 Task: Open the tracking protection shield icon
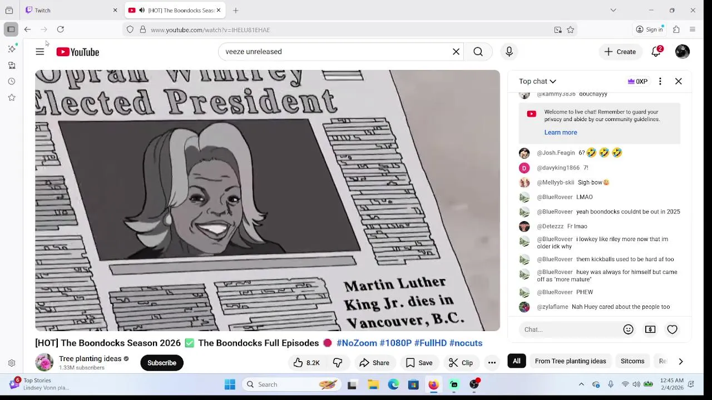130,30
